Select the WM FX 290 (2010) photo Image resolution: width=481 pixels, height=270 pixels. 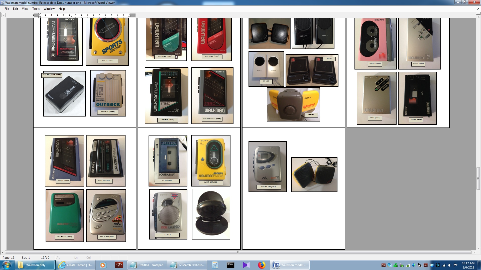coord(268,167)
